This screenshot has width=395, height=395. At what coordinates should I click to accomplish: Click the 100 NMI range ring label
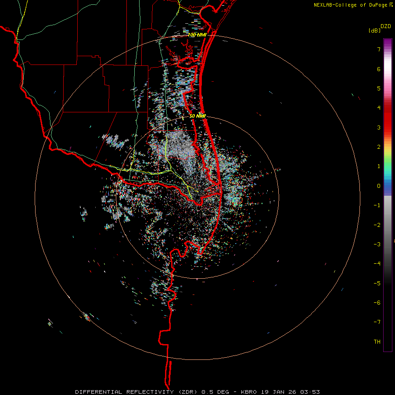197,35
